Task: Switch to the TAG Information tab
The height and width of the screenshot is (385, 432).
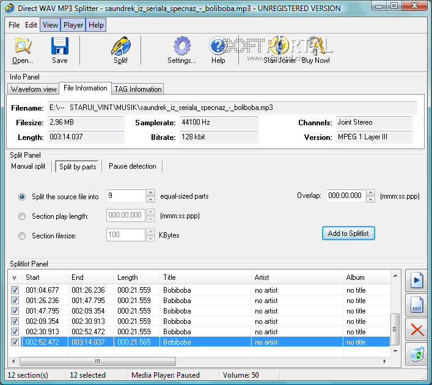Action: (138, 89)
